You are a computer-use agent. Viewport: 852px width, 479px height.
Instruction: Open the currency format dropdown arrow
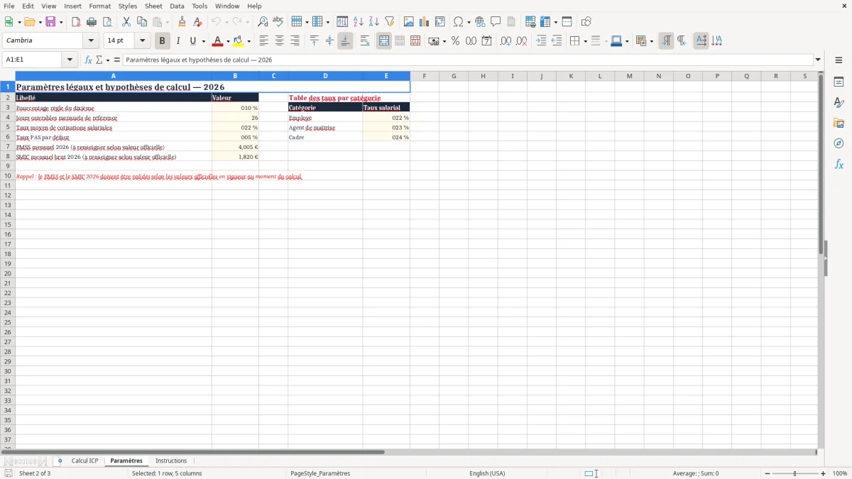click(444, 41)
